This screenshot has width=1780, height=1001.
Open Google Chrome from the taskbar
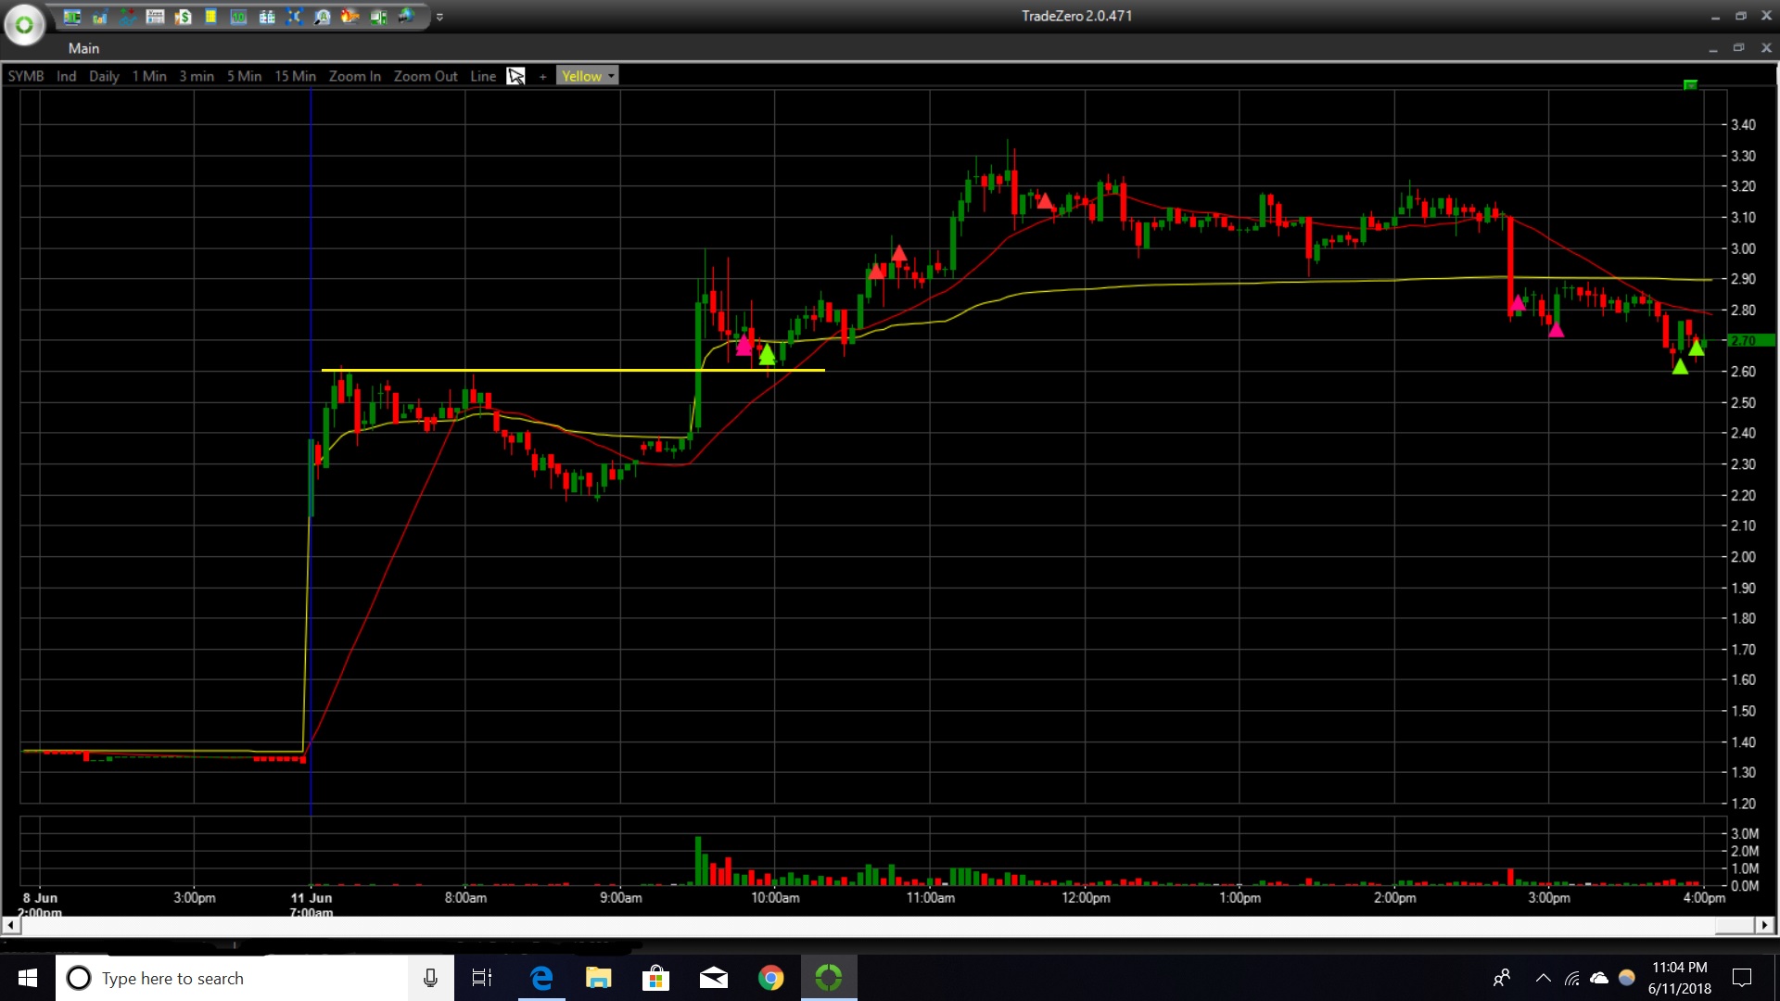tap(770, 978)
